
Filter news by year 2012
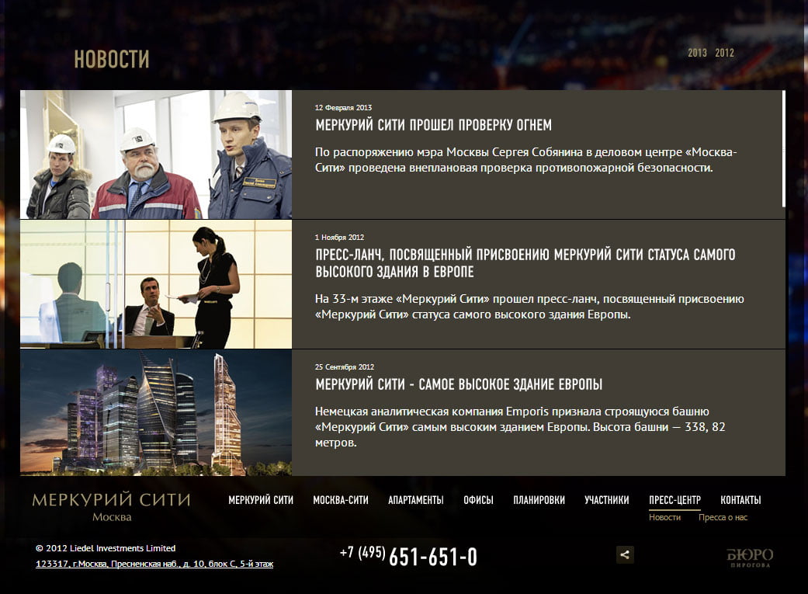point(724,53)
